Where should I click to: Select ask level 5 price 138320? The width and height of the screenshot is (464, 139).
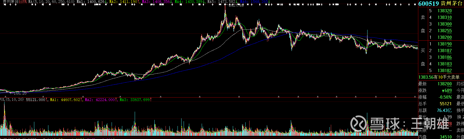point(445,11)
